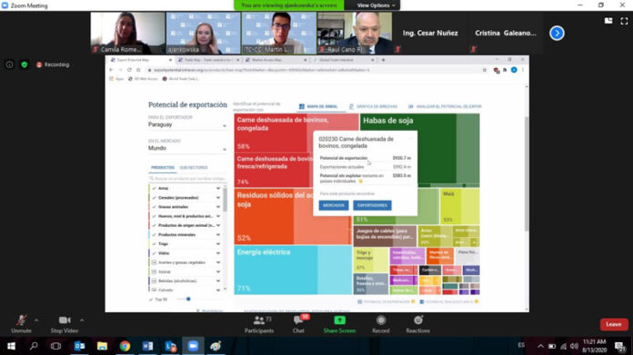Show next participants with blue arrow
Screen dimensions: 633x355
pos(557,33)
